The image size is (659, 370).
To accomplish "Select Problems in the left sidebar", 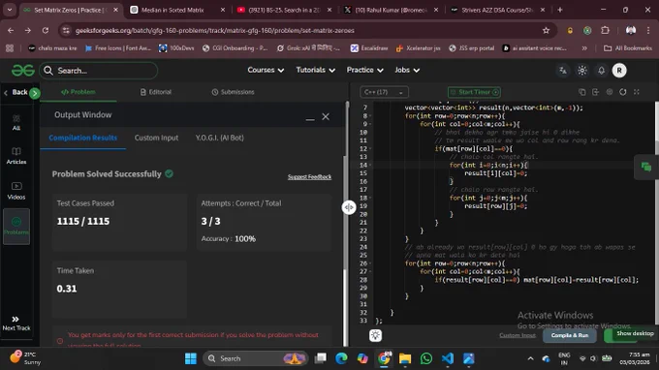I will click(16, 227).
